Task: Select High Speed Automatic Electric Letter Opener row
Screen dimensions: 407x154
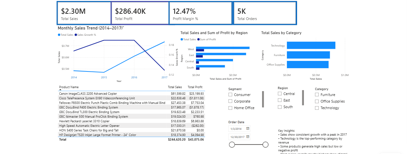Action: (132, 125)
